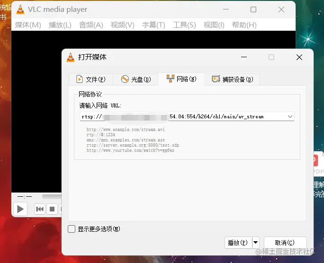Click the youtube.com example URL text

click(x=130, y=150)
